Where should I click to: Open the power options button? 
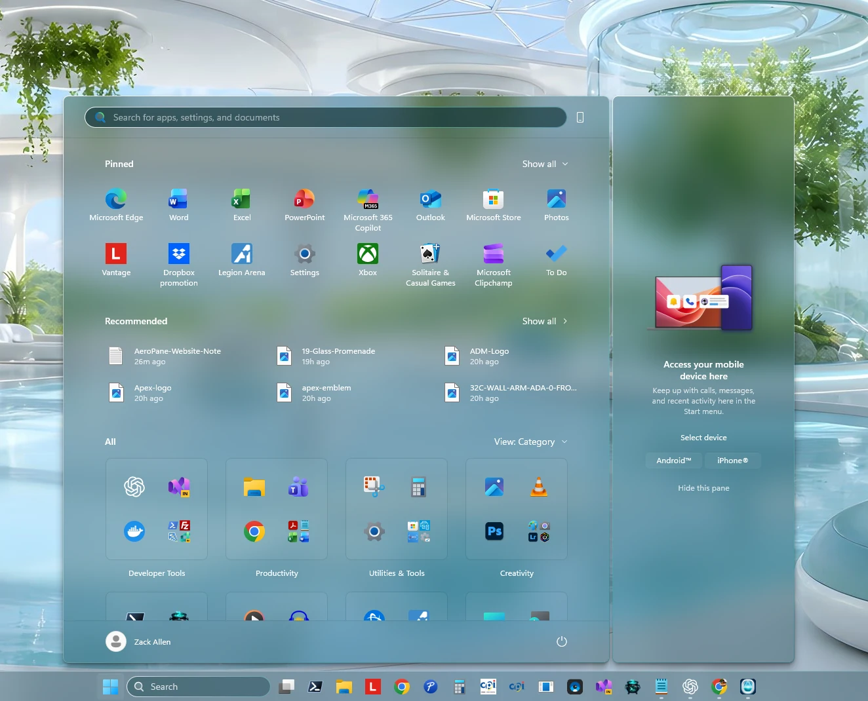coord(561,641)
